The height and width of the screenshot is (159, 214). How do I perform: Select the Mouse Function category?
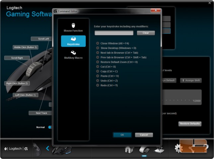(x=73, y=28)
